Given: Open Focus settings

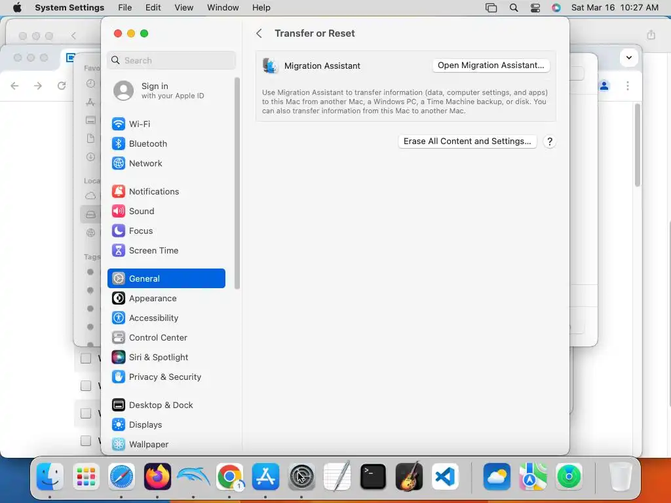Looking at the screenshot, I should tap(166, 231).
